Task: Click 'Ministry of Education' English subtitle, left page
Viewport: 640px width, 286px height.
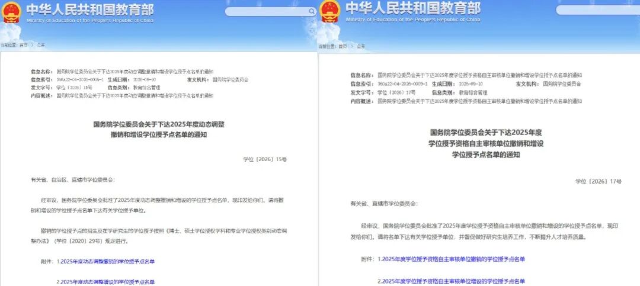Action: coord(90,20)
